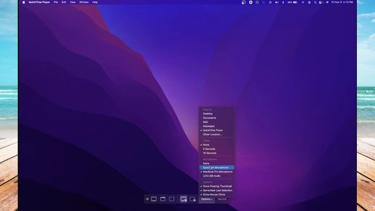Open the View menu
Image resolution: width=375 pixels, height=211 pixels.
(x=73, y=2)
